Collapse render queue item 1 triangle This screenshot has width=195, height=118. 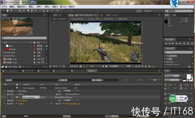[2, 88]
